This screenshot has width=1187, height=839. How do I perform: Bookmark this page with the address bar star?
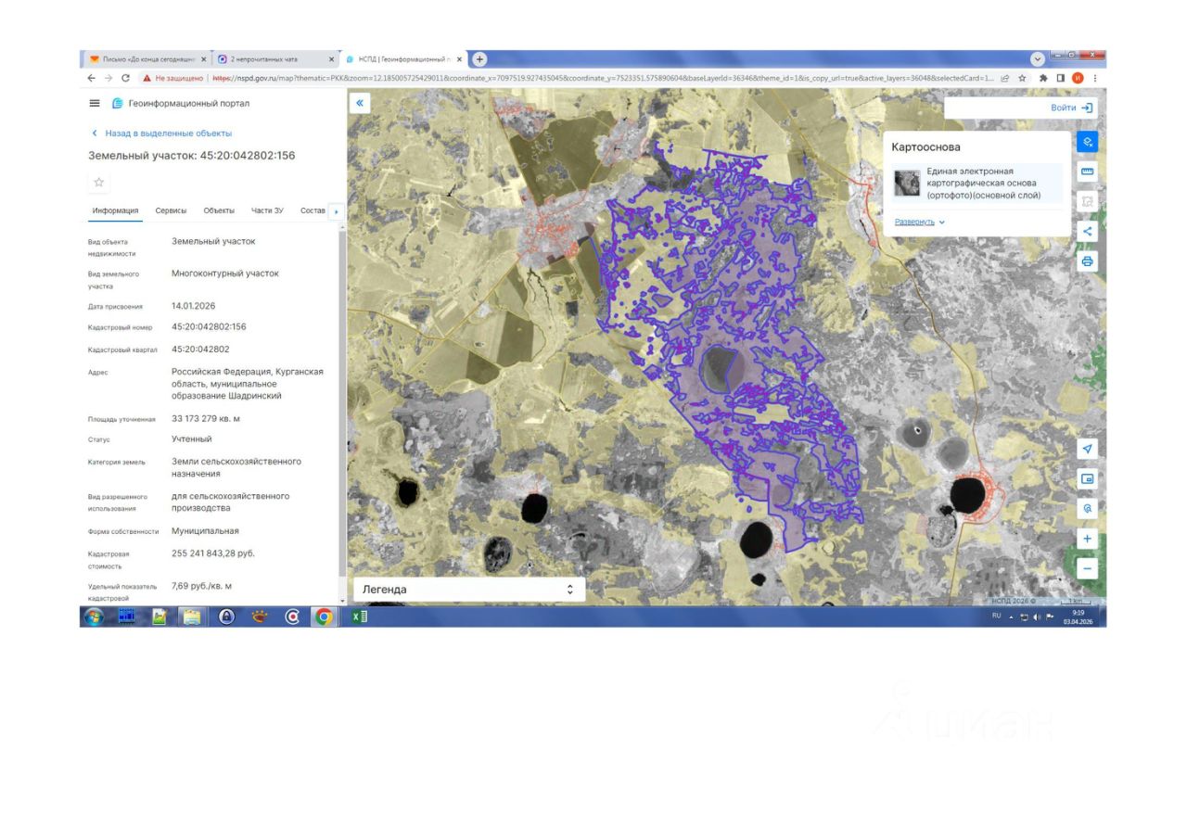pyautogui.click(x=1022, y=78)
